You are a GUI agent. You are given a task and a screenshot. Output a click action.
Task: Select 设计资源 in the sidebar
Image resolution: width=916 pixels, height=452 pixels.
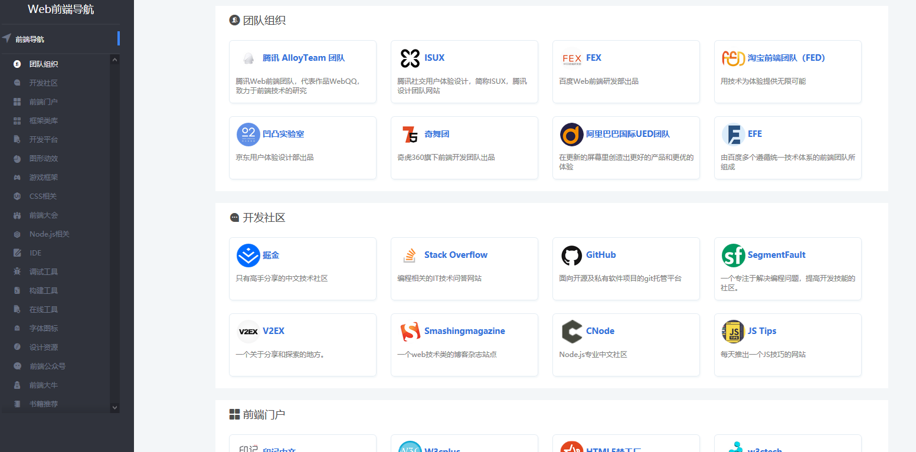[44, 348]
